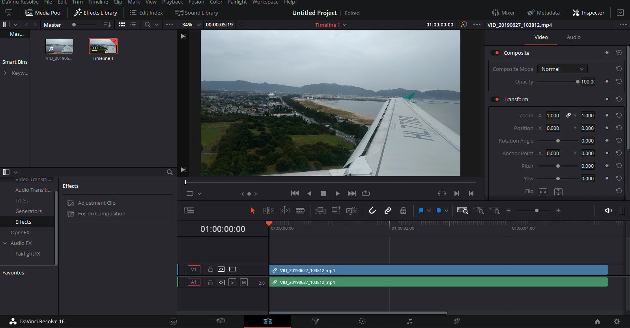Toggle the Transform section enable switch
Viewport: 630px width, 328px height.
[x=495, y=99]
